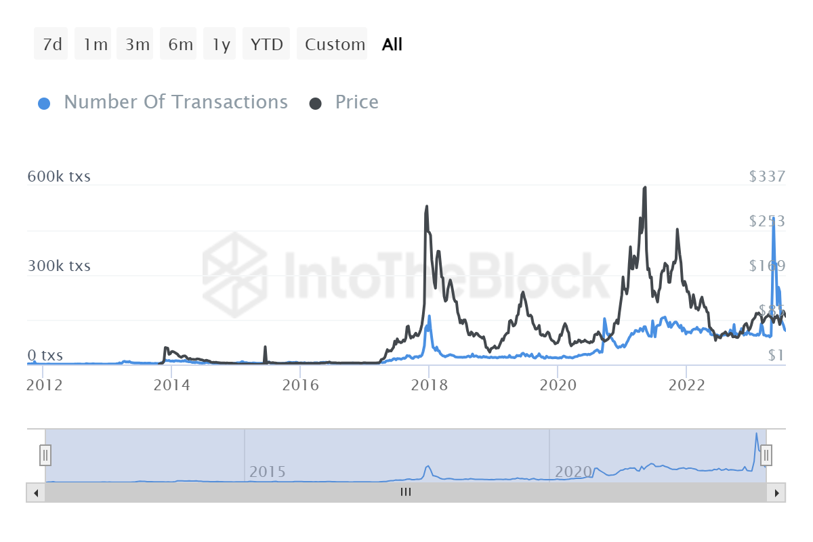Click the scrollbar right arrow
Screen dimensions: 813x542
777,493
